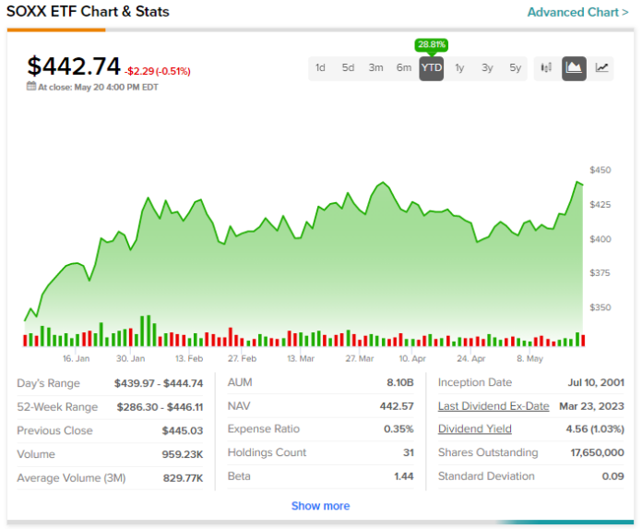Show the 1y price history
This screenshot has width=642, height=529.
click(x=459, y=67)
